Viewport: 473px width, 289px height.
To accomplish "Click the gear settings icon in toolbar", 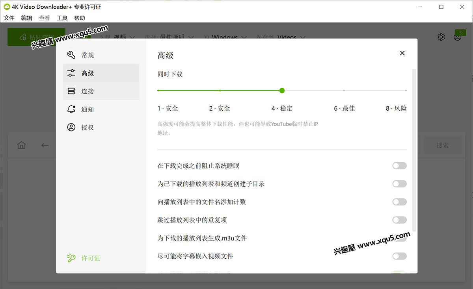I will [x=441, y=37].
